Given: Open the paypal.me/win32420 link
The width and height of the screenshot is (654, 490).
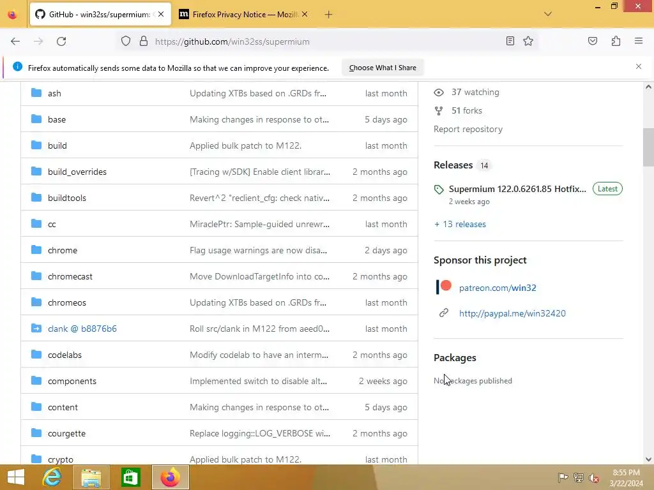Looking at the screenshot, I should (x=512, y=313).
